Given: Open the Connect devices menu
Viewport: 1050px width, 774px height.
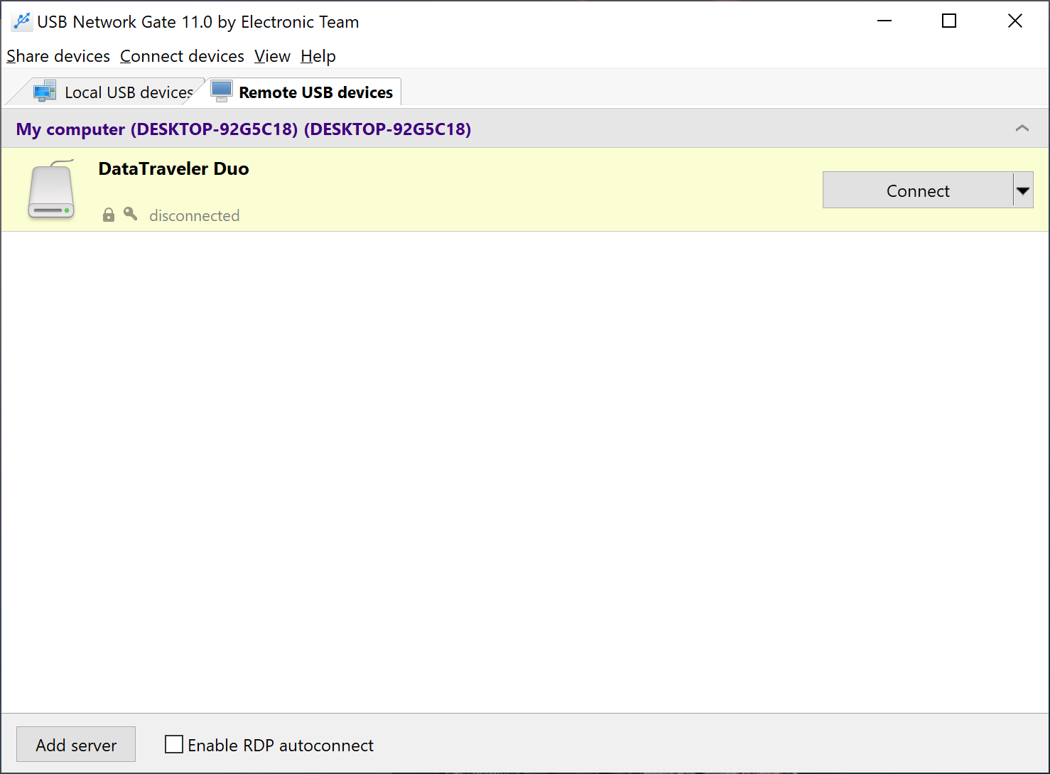Looking at the screenshot, I should click(x=182, y=56).
